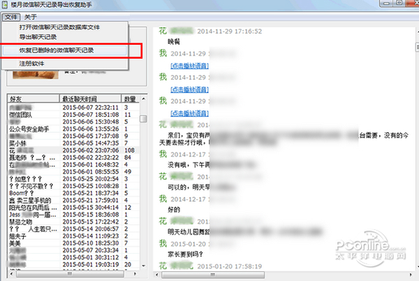The image size is (419, 281).
Task: Open the 关于 menu
Action: (x=31, y=17)
